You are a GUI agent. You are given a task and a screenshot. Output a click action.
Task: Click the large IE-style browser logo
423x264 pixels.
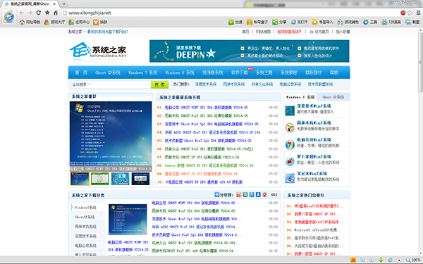pyautogui.click(x=9, y=17)
